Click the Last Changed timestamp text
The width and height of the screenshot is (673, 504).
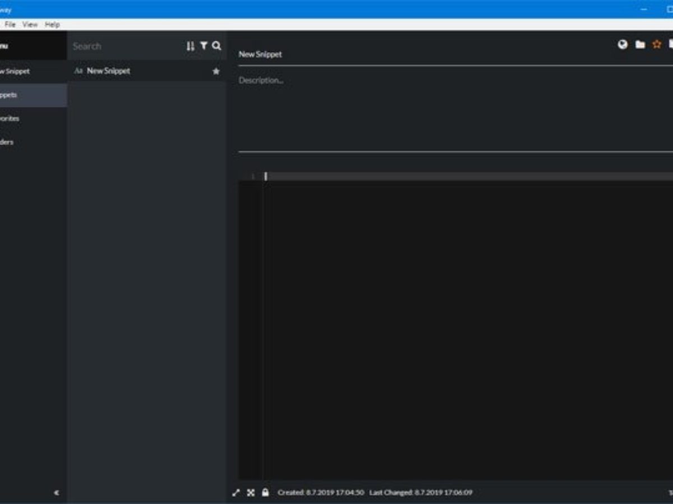[421, 493]
